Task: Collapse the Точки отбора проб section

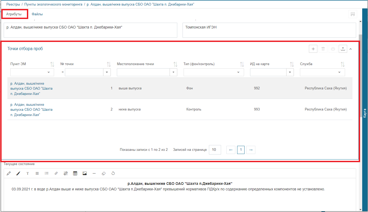Action: (351, 49)
